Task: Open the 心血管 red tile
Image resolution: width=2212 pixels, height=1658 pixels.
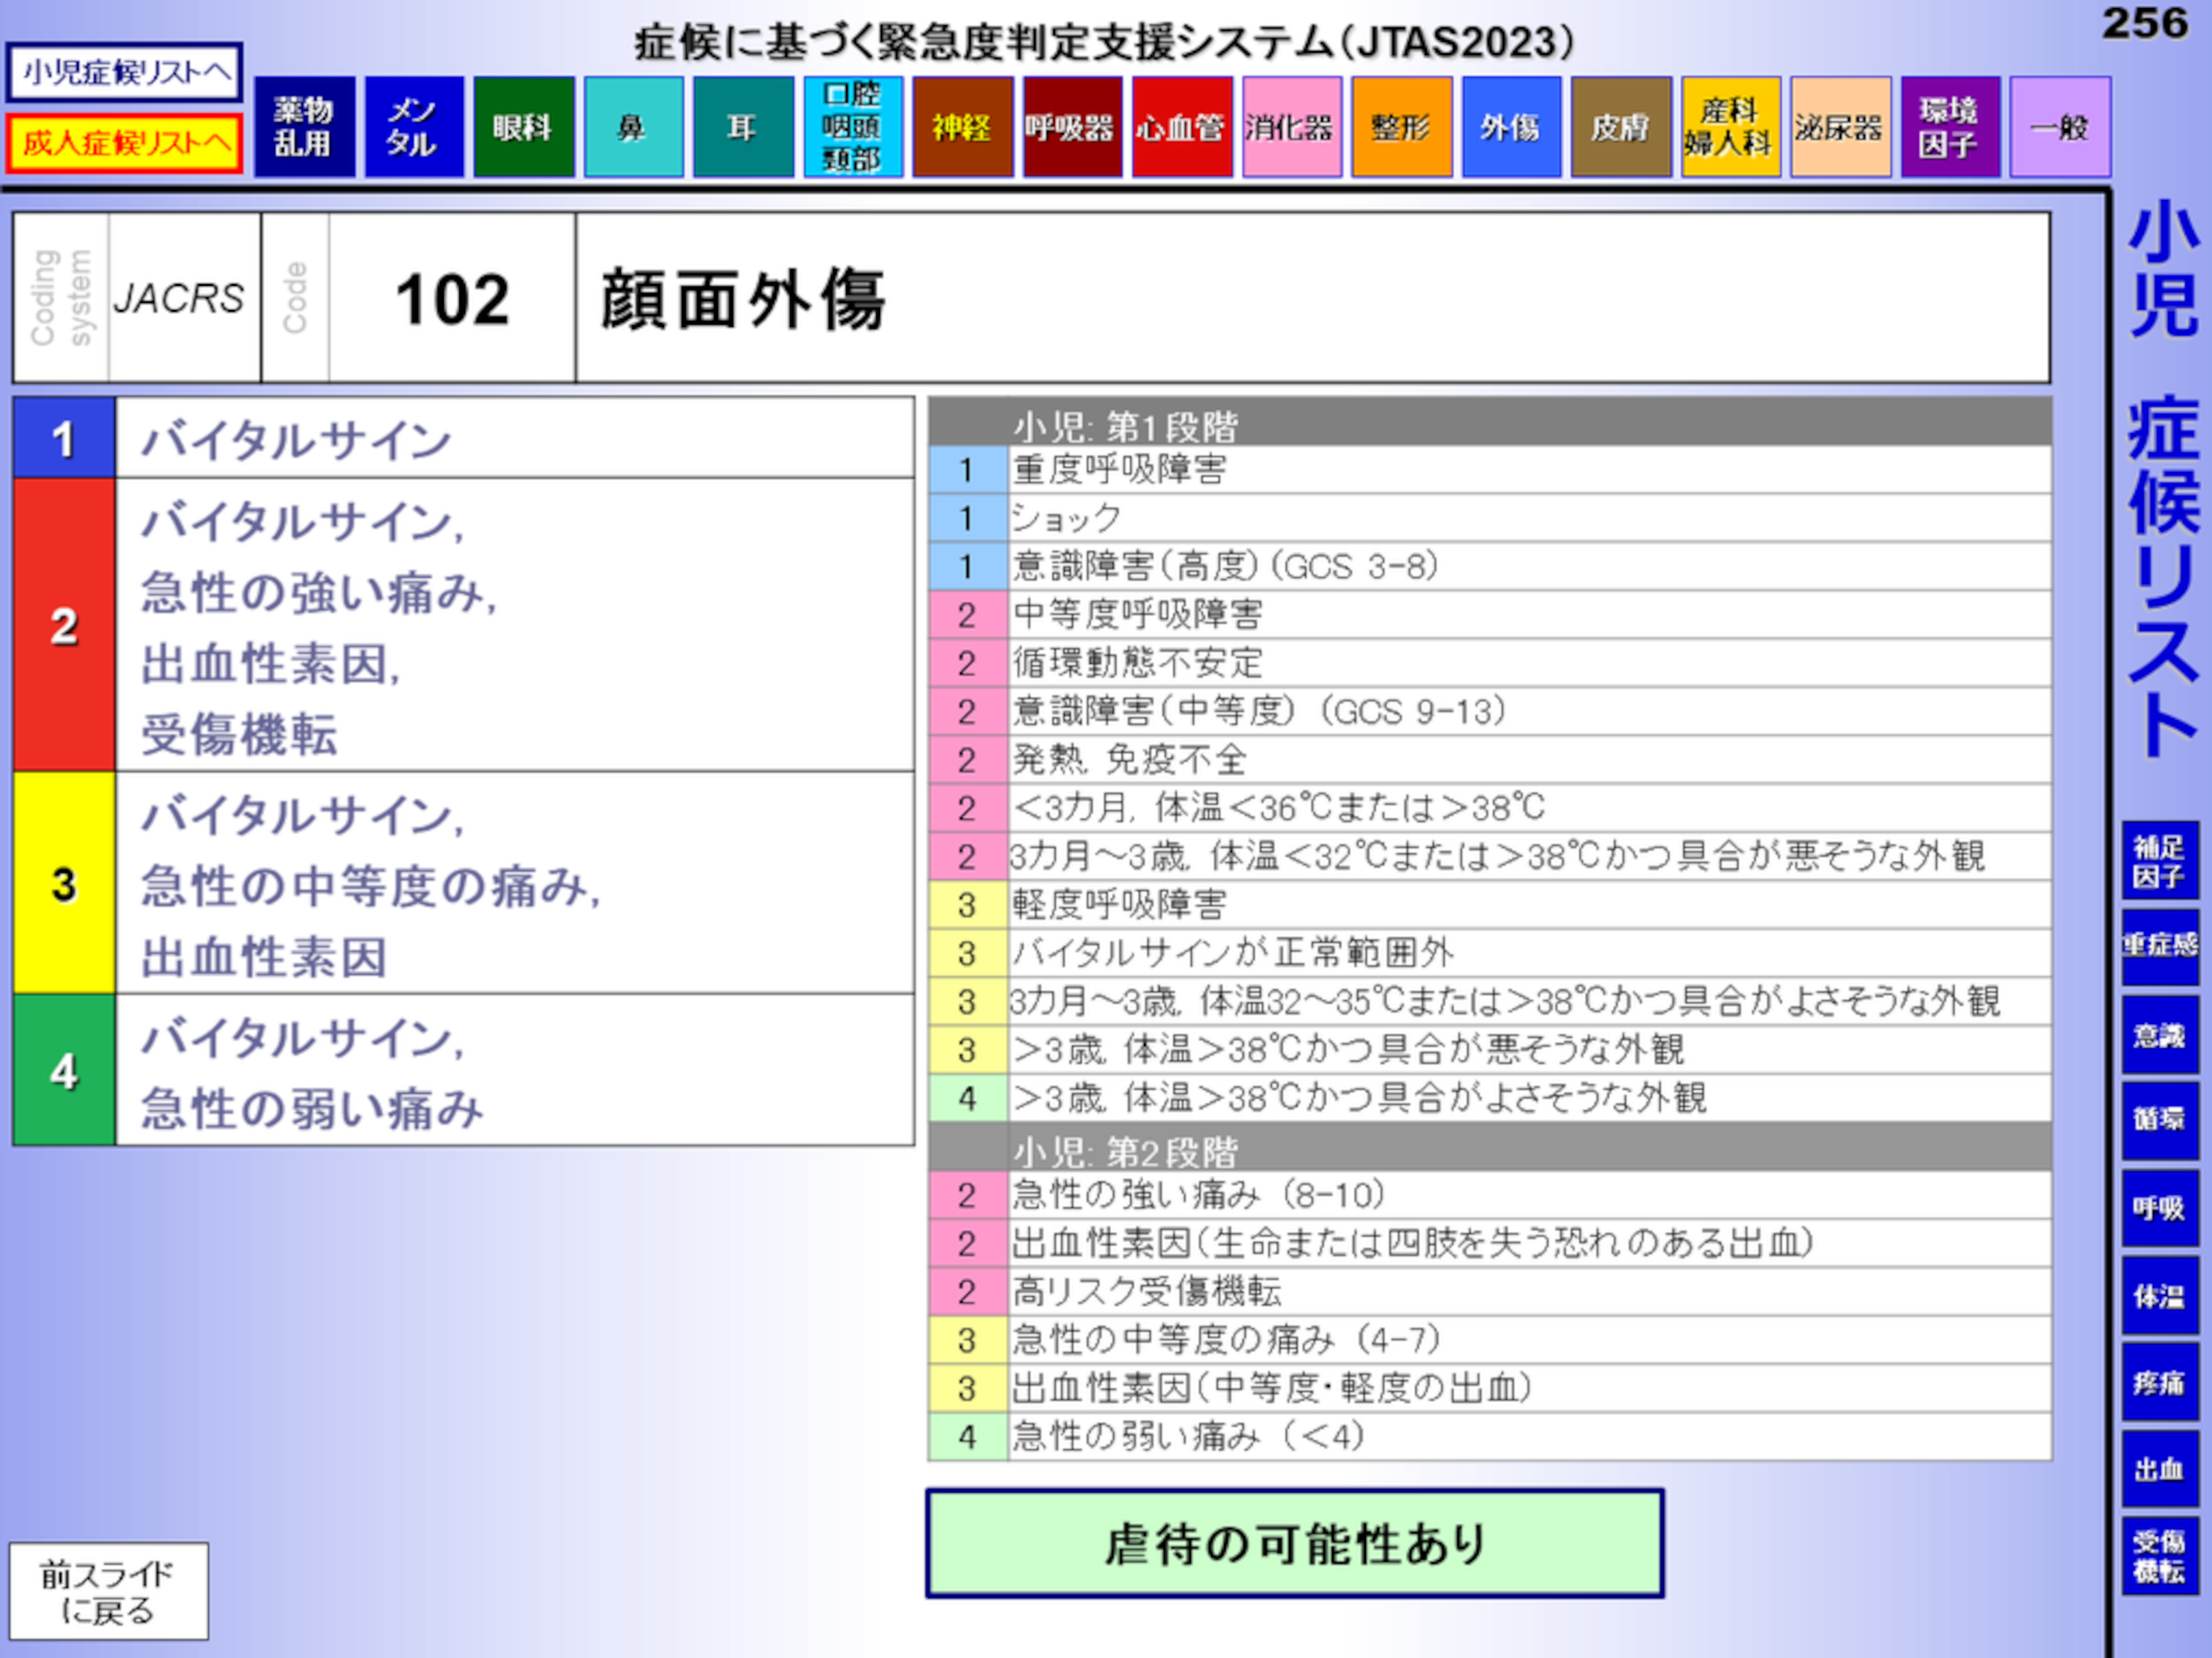Action: pyautogui.click(x=1182, y=127)
